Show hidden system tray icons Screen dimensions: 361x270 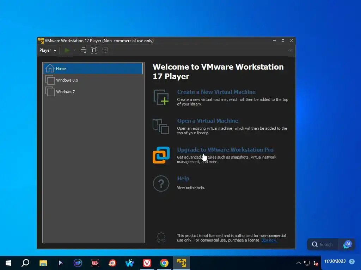pyautogui.click(x=298, y=263)
